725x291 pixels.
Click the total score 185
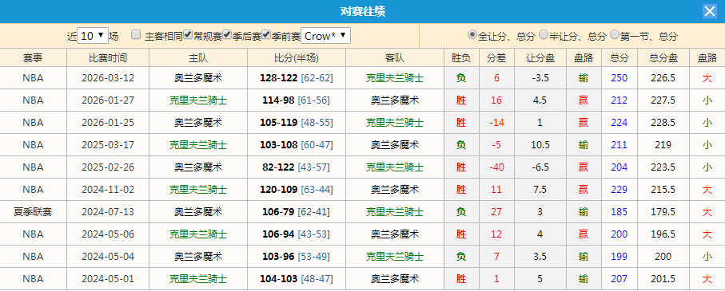tap(619, 212)
